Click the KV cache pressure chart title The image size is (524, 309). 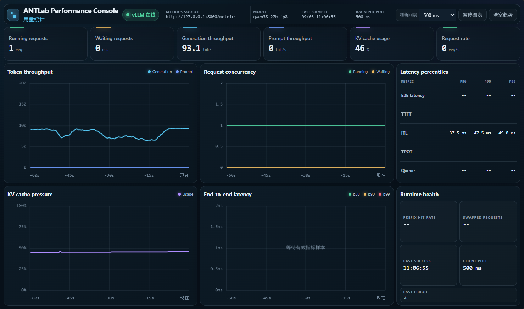[x=30, y=195]
